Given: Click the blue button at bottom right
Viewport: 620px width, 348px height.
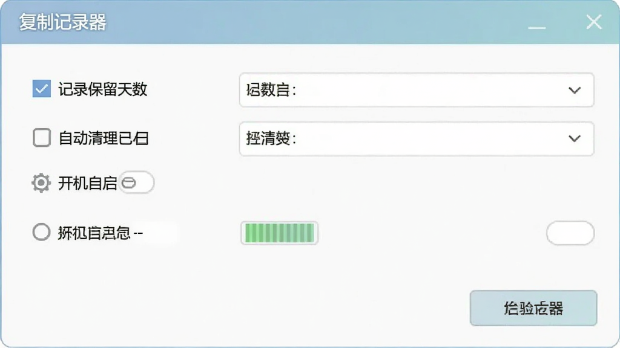Looking at the screenshot, I should [533, 308].
